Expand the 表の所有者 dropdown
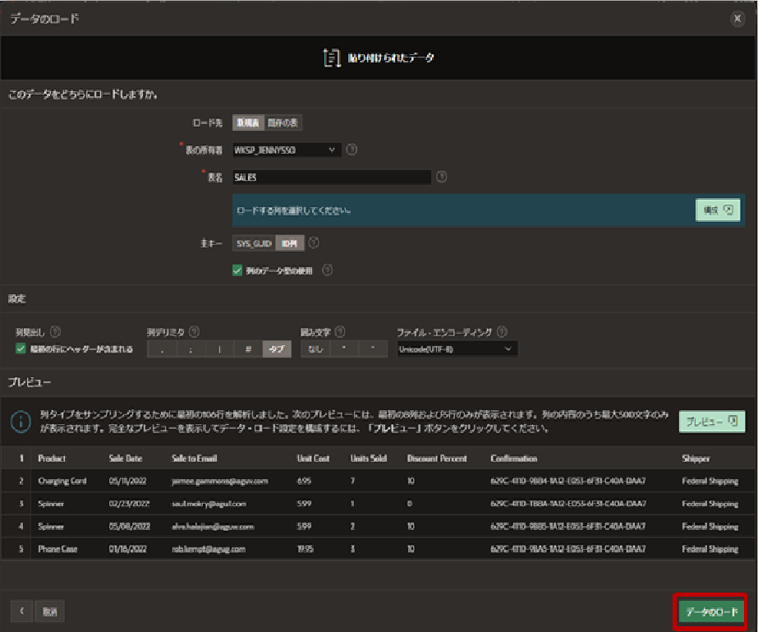Screen dimensions: 758x632 [287, 150]
